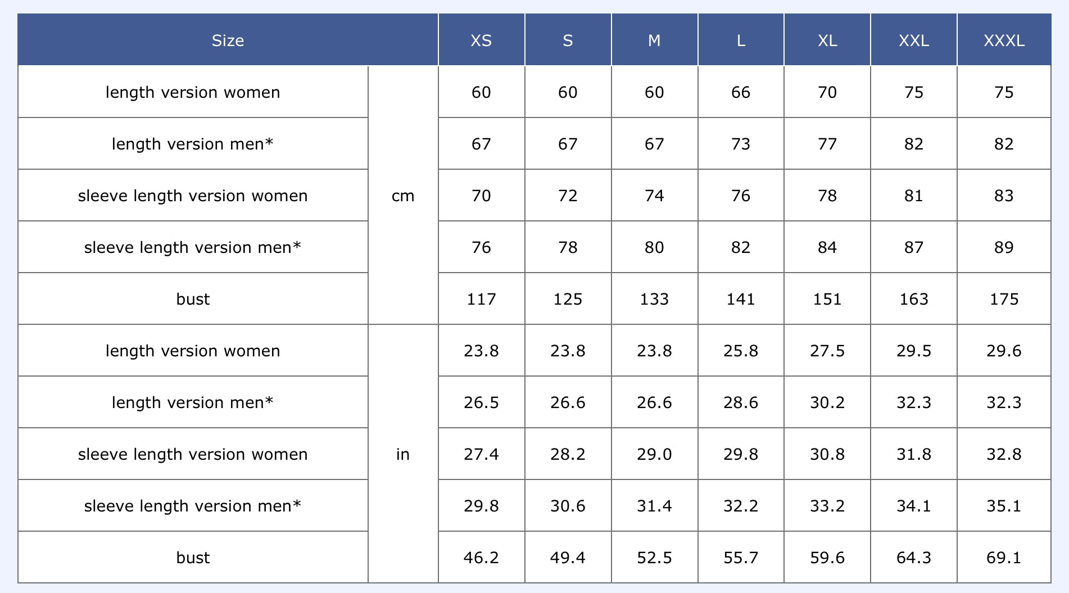The width and height of the screenshot is (1069, 593).
Task: Click bust value 175 in XXXL column
Action: pos(1004,299)
